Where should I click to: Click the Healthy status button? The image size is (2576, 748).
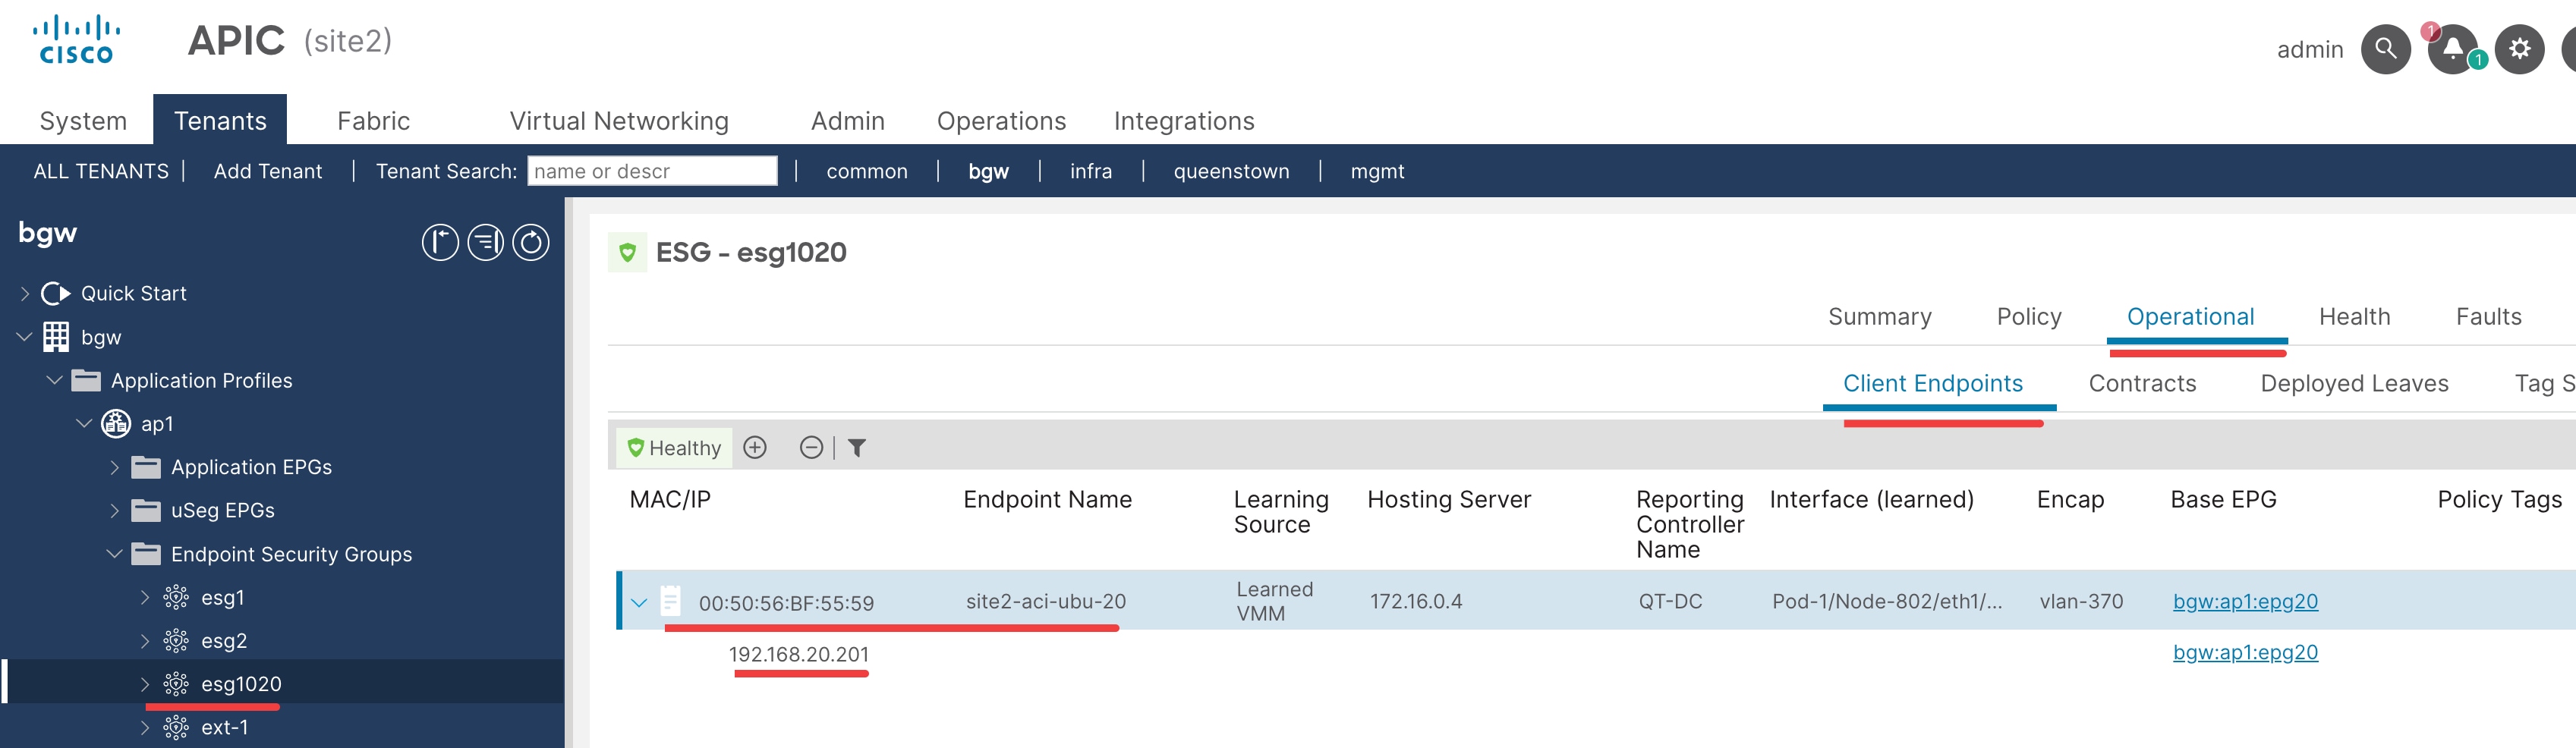pyautogui.click(x=675, y=447)
